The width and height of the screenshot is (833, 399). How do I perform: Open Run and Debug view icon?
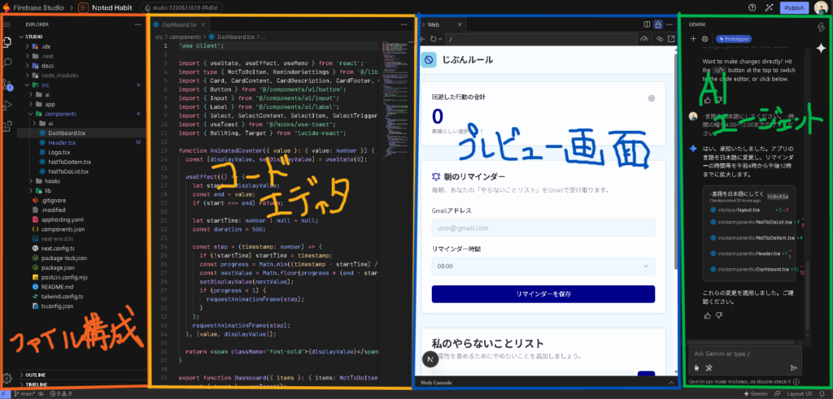7,105
